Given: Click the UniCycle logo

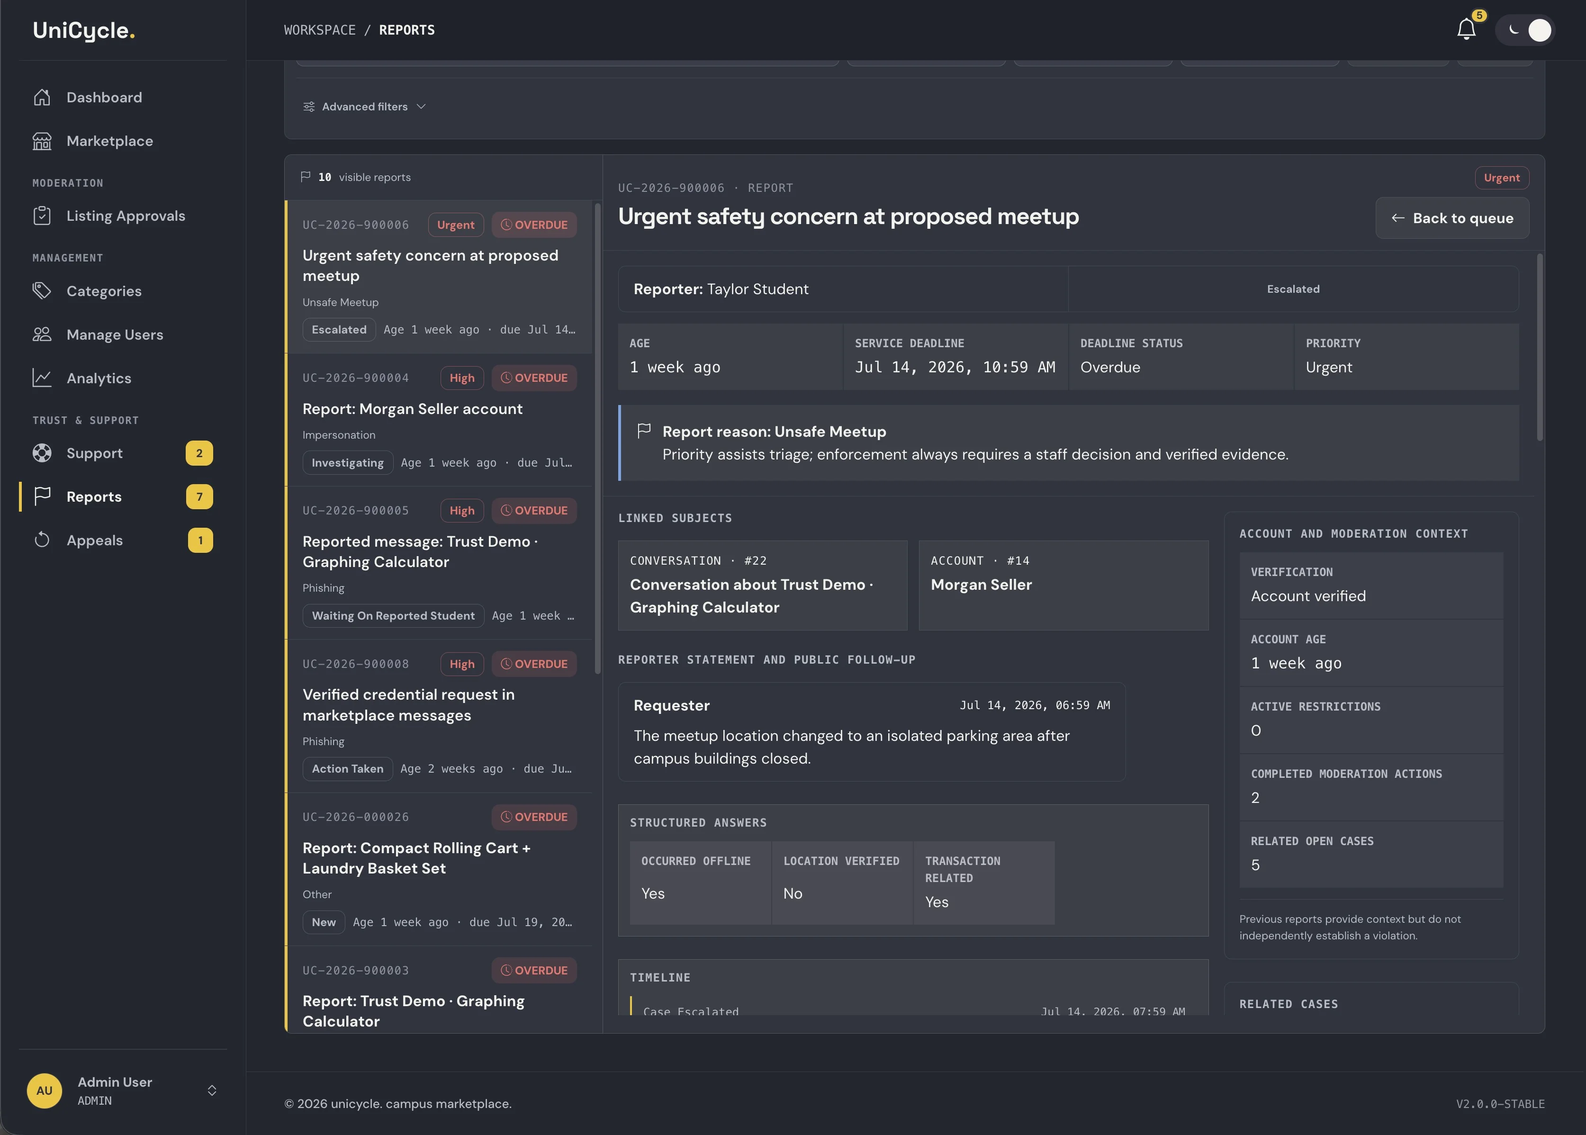Looking at the screenshot, I should 84,30.
